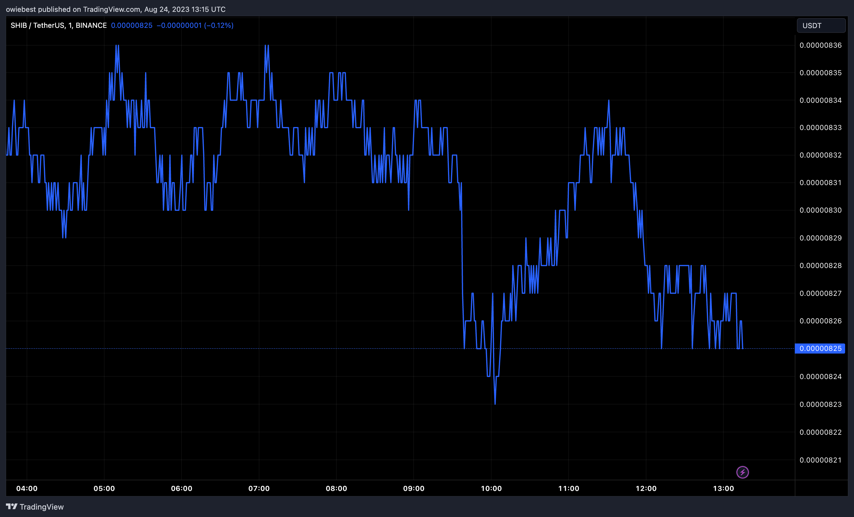Click the highlighted current price label on the price axis
The width and height of the screenshot is (854, 517).
click(820, 348)
